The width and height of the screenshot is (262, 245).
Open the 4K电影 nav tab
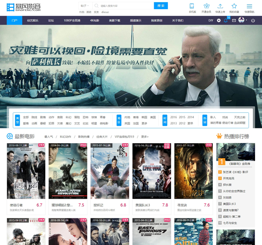[95, 21]
